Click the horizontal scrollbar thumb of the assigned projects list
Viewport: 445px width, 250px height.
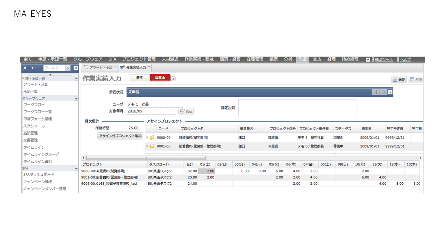pyautogui.click(x=146, y=158)
